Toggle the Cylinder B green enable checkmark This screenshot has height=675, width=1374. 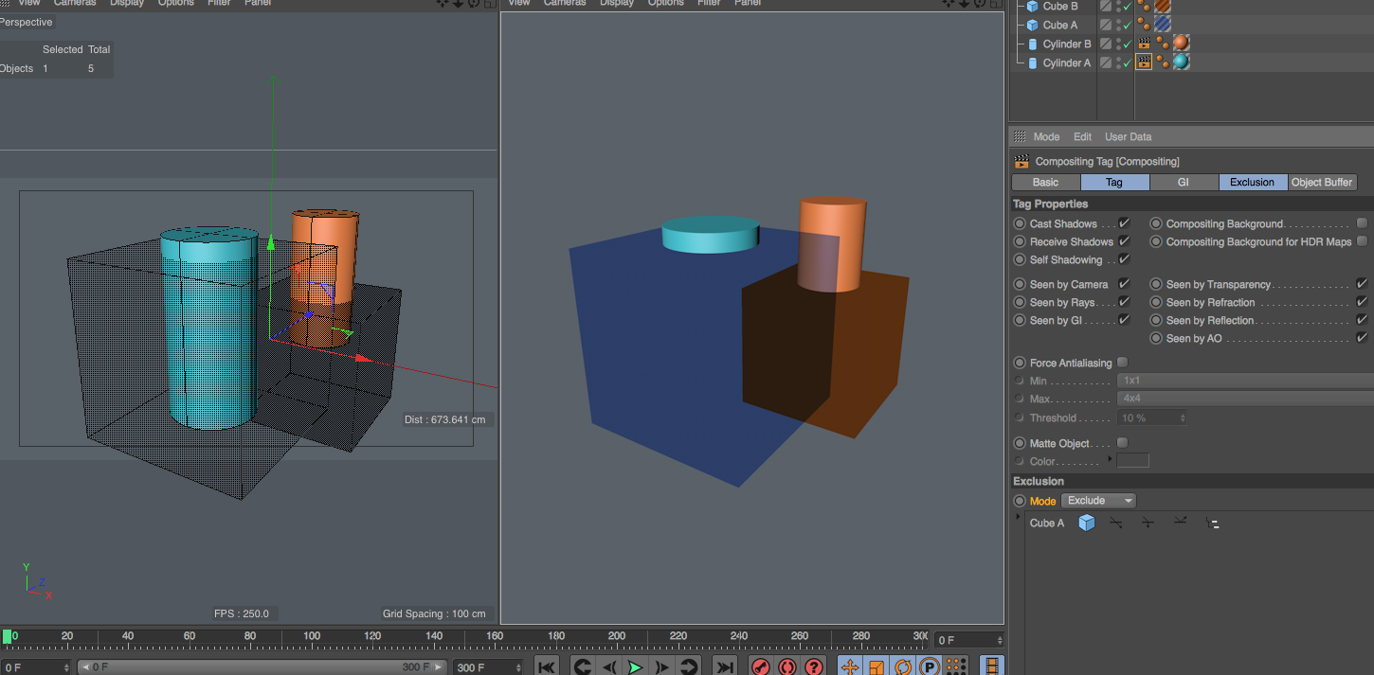click(x=1127, y=44)
